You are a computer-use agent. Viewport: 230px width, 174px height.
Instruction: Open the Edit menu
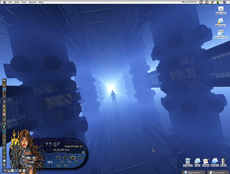pos(17,2)
